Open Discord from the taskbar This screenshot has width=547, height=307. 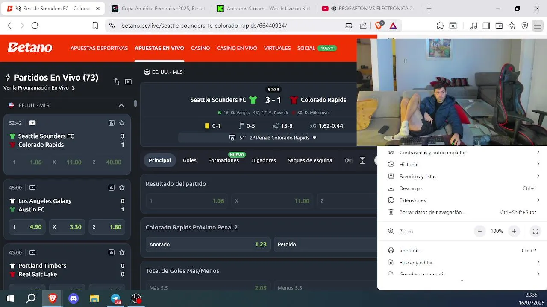74,298
